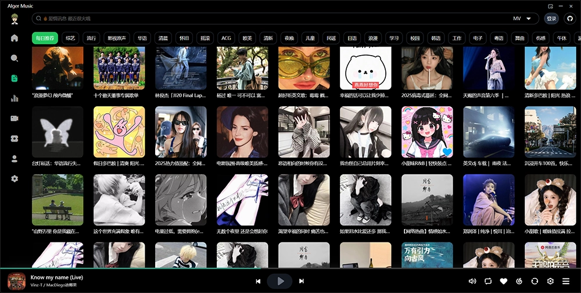
Task: Skip to the previous track
Action: pyautogui.click(x=259, y=281)
